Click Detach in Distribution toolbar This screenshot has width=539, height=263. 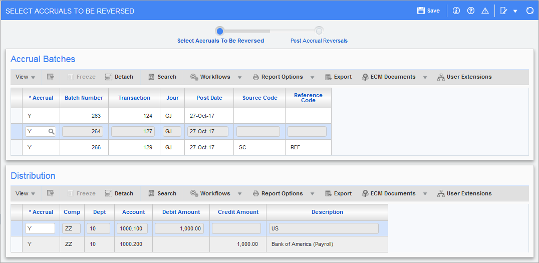[x=119, y=193]
